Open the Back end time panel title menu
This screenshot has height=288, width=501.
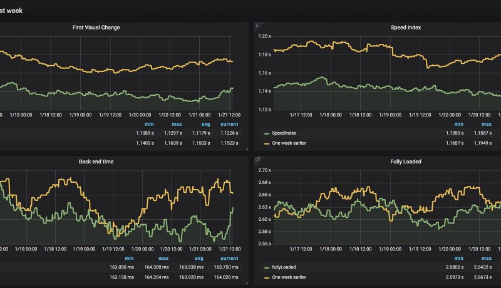(96, 162)
